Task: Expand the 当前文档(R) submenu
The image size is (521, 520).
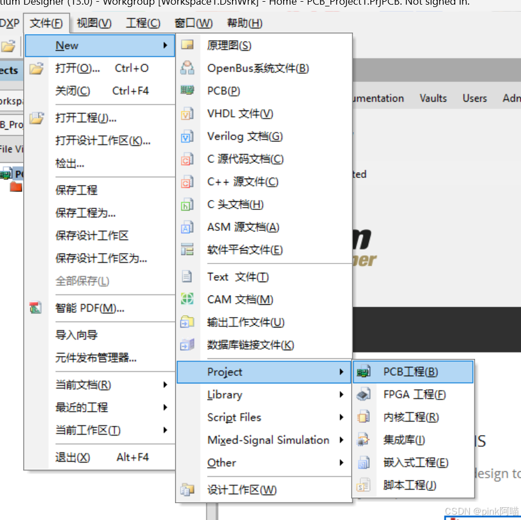Action: [165, 384]
